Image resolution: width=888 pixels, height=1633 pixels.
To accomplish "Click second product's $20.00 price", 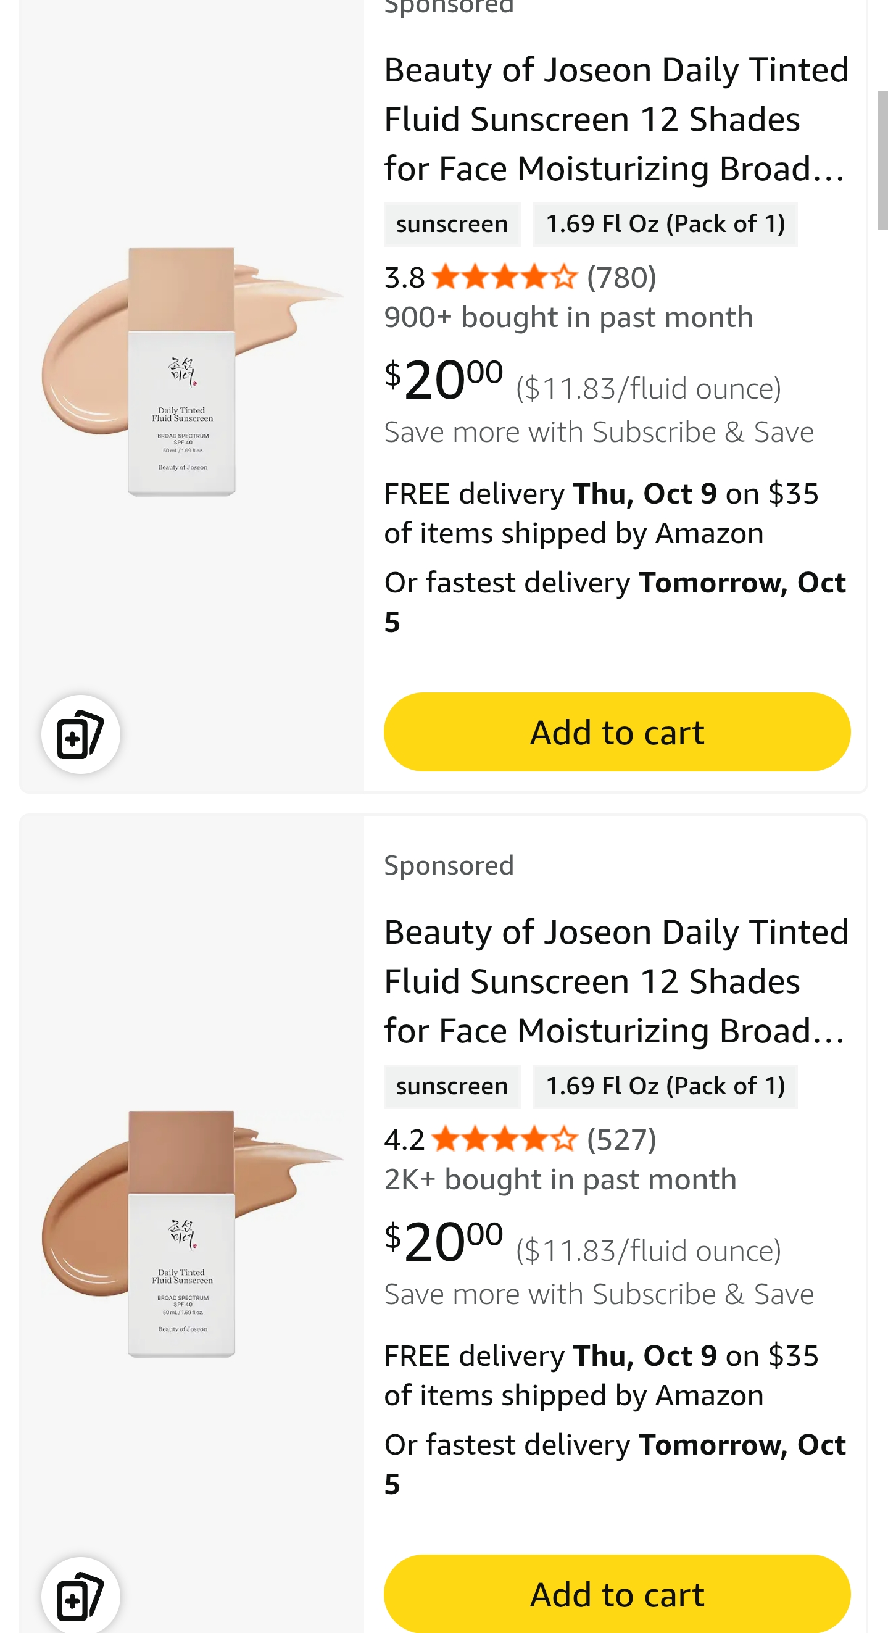I will 444,1242.
